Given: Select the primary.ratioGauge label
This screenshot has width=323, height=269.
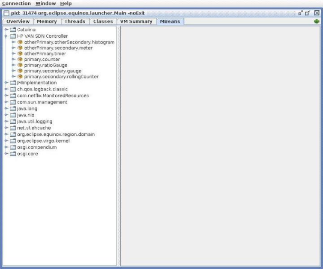Looking at the screenshot, I should pos(46,65).
